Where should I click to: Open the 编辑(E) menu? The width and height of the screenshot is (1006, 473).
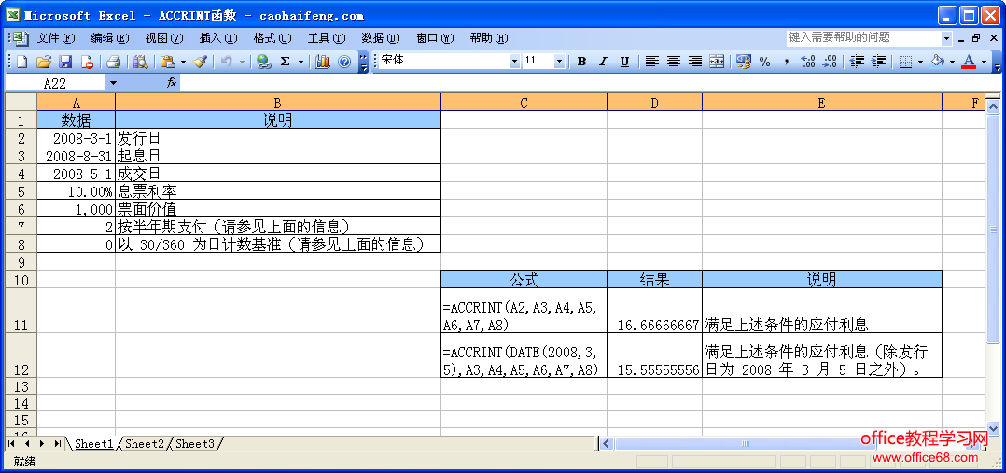click(110, 38)
